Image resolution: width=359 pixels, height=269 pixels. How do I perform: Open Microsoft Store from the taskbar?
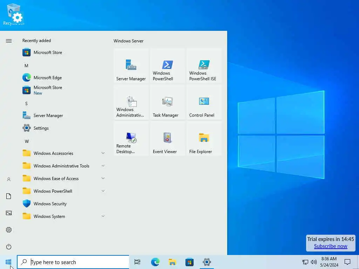189,262
